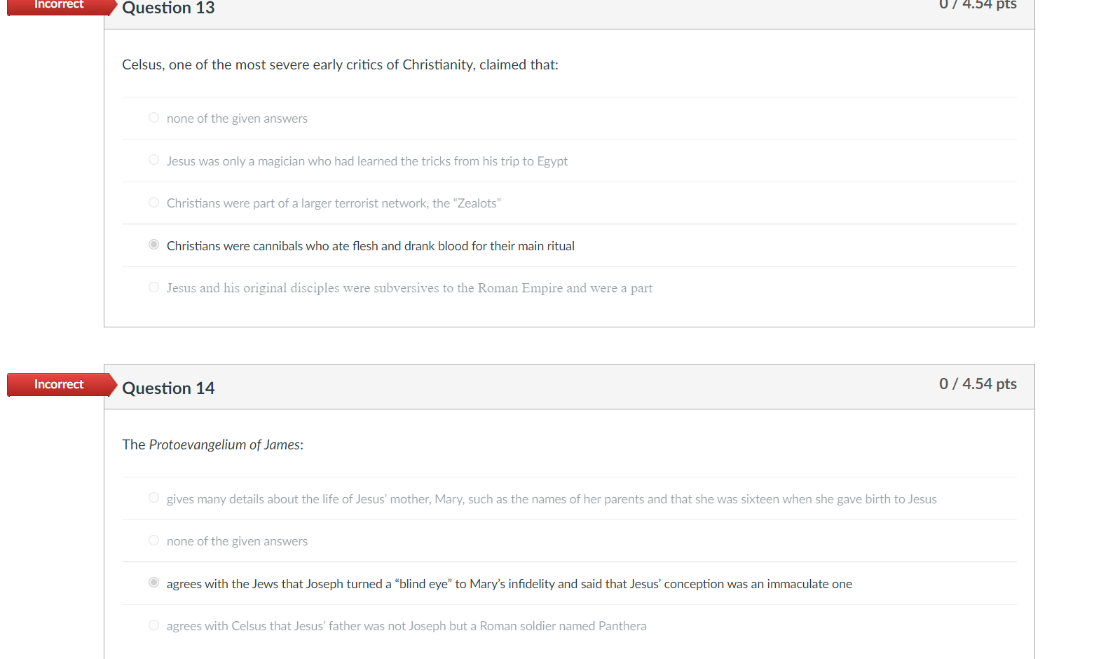Image resolution: width=1101 pixels, height=659 pixels.
Task: Click the magician from Egypt answer text
Action: tap(367, 161)
